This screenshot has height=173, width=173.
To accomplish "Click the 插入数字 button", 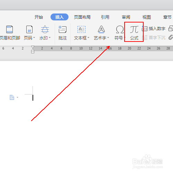I will pyautogui.click(x=154, y=29).
